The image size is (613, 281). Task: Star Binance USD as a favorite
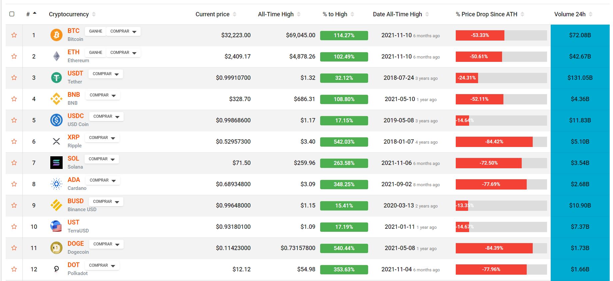pyautogui.click(x=14, y=205)
